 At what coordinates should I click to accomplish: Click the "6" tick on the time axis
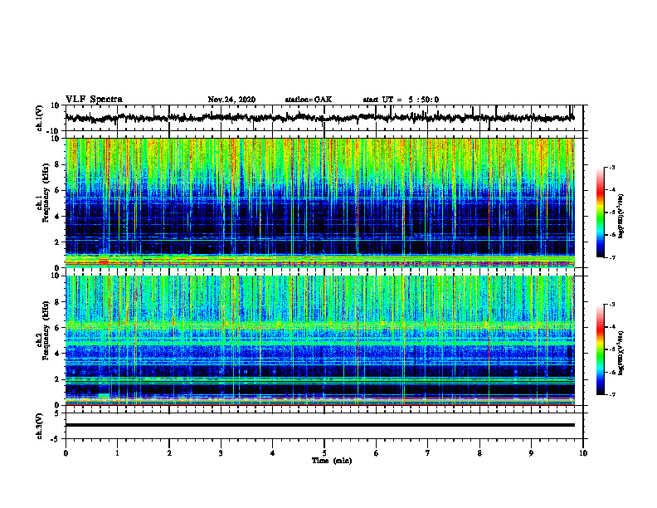click(377, 453)
